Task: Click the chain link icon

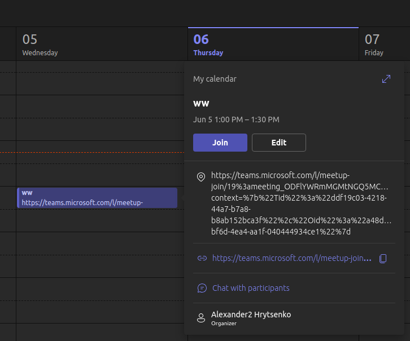Action: [202, 258]
